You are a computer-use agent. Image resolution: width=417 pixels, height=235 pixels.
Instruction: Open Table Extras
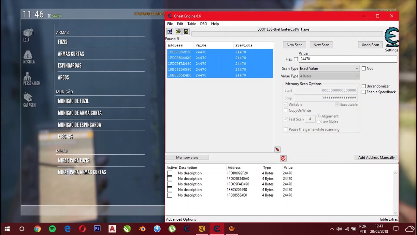pyautogui.click(x=388, y=219)
